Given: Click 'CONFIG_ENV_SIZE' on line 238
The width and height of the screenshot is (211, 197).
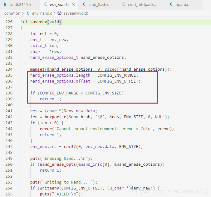Looking at the screenshot, I should pyautogui.click(x=103, y=93).
